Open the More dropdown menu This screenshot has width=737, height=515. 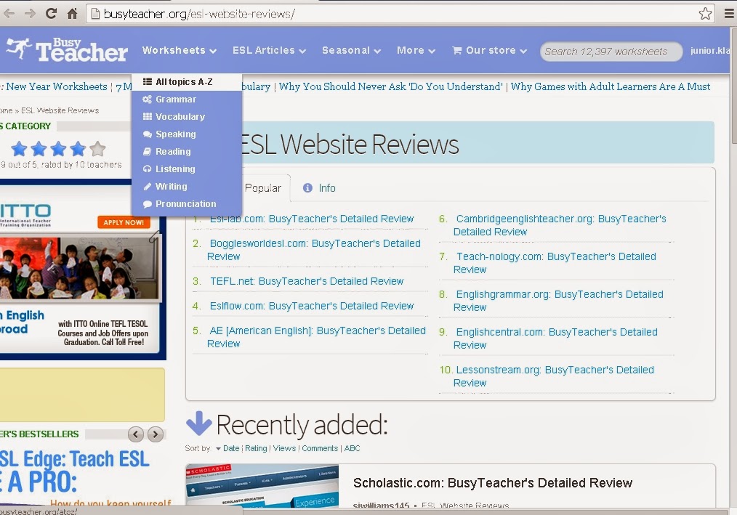[416, 50]
